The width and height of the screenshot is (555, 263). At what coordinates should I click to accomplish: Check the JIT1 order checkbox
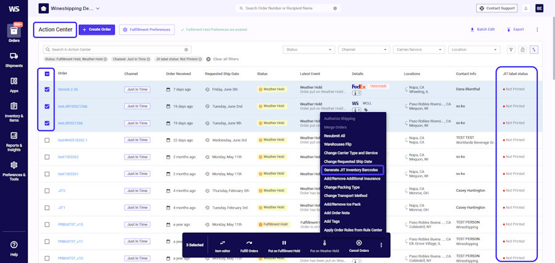click(47, 208)
